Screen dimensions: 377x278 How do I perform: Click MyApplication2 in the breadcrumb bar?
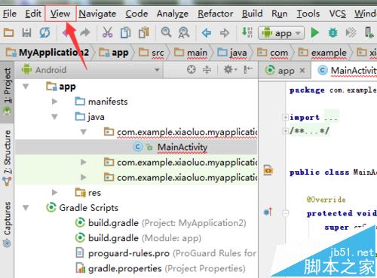click(x=48, y=53)
